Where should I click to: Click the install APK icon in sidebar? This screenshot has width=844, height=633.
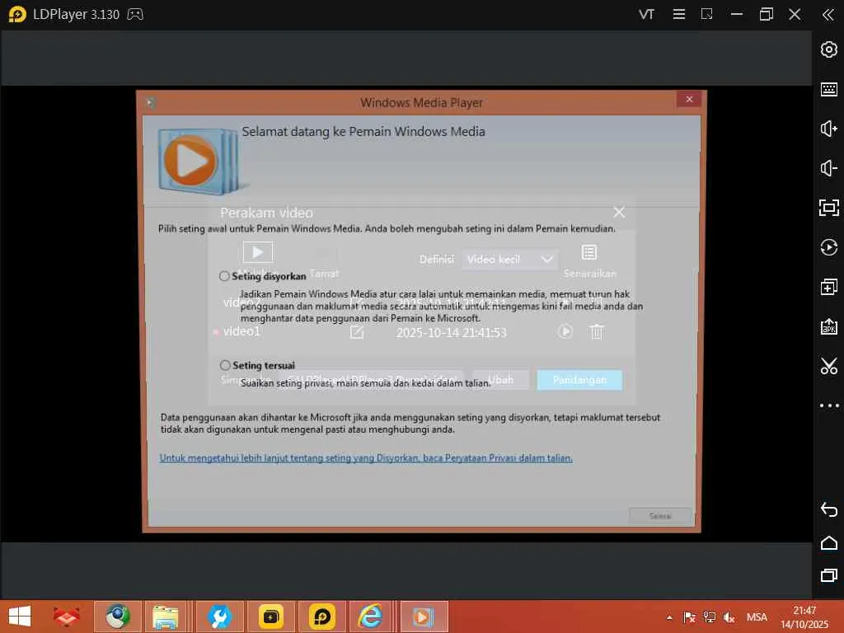point(828,326)
